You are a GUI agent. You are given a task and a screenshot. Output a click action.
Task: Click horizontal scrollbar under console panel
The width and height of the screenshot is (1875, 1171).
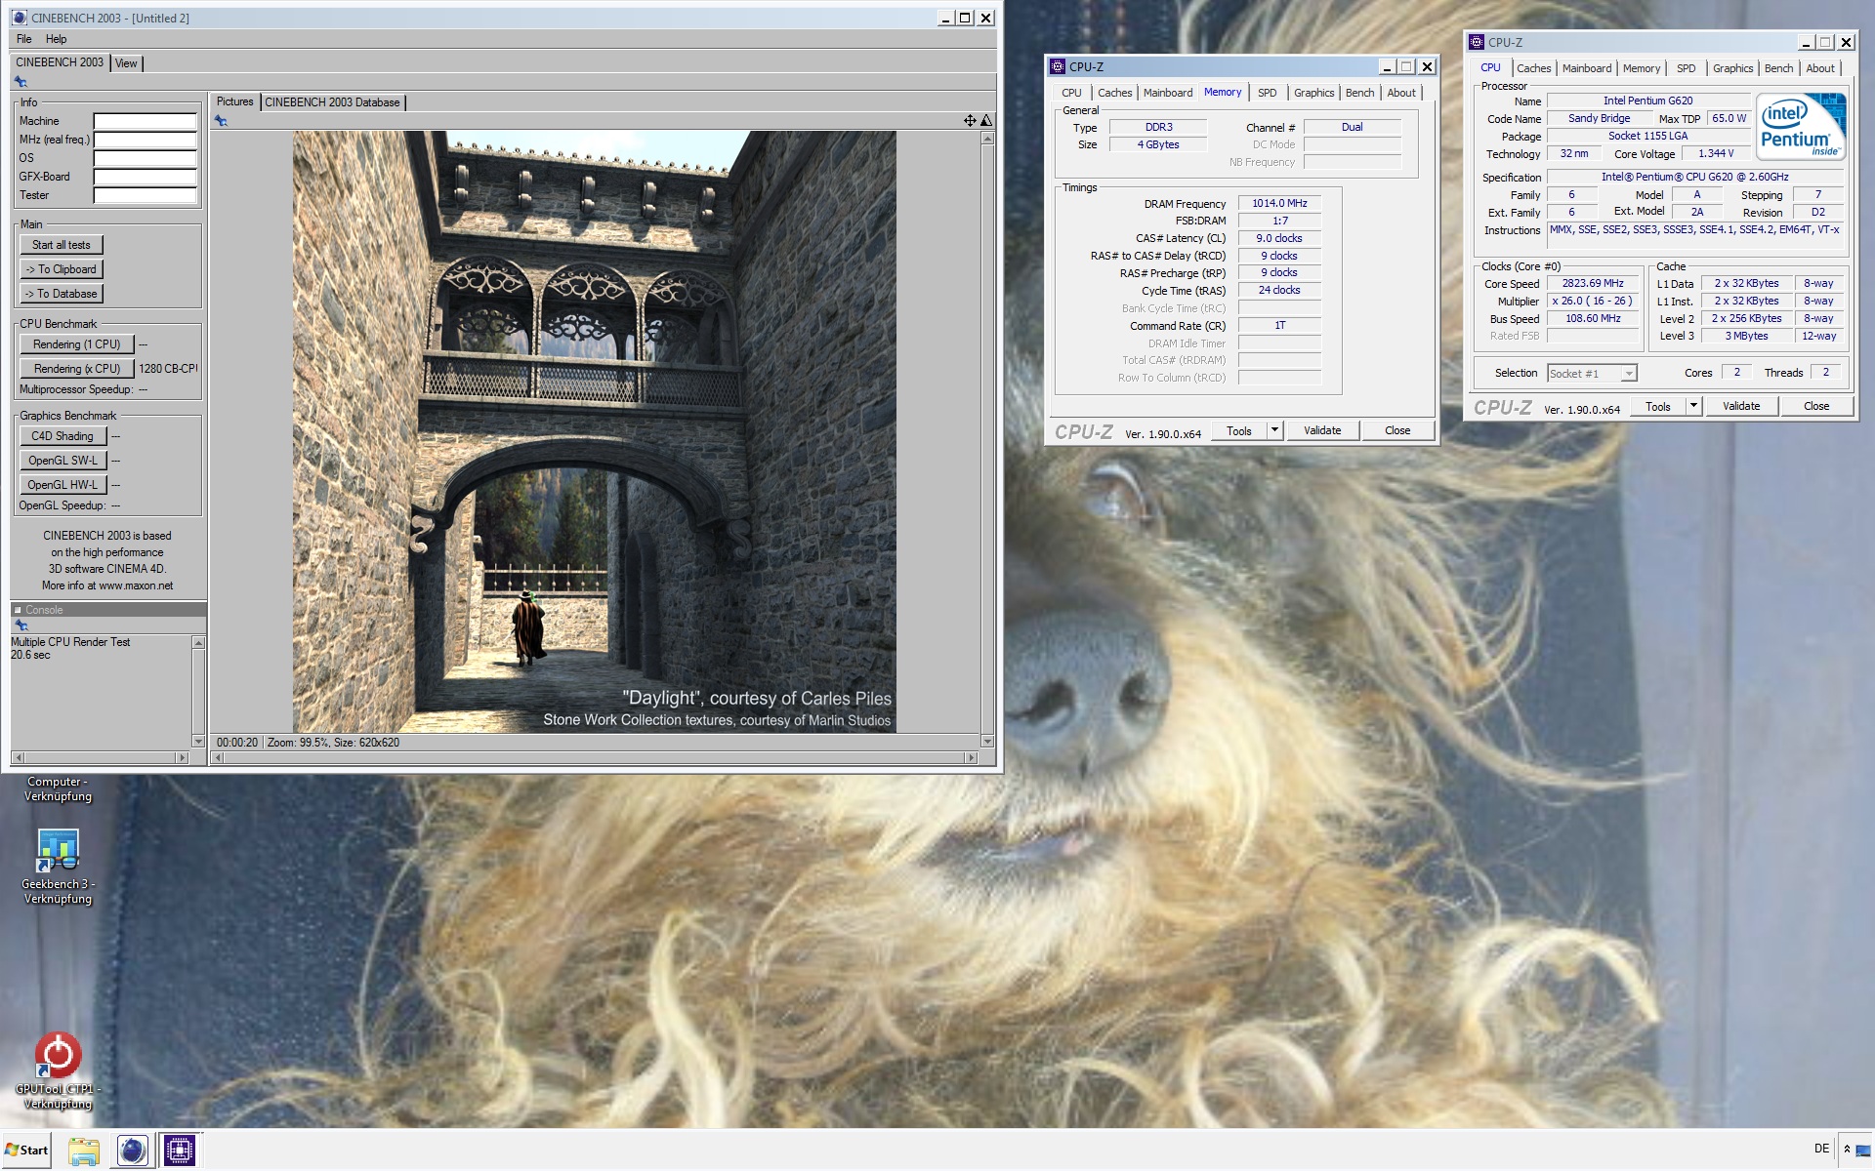100,757
